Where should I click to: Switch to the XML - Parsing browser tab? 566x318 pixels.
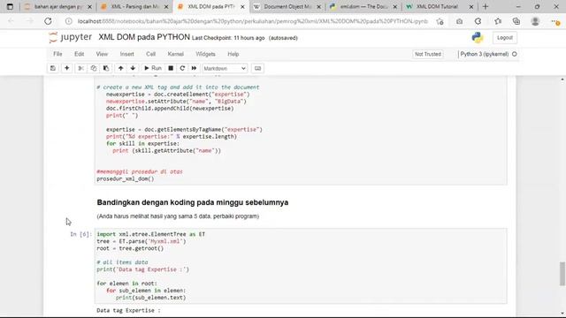point(134,6)
